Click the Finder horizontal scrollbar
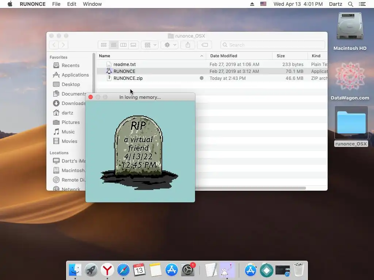This screenshot has height=280, width=374. [x=251, y=188]
